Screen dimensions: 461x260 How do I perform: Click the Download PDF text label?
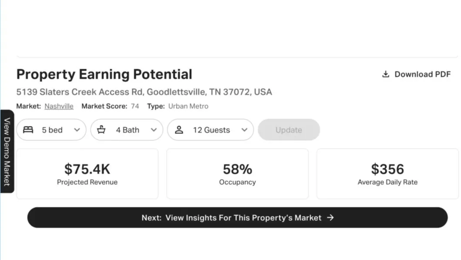point(422,74)
